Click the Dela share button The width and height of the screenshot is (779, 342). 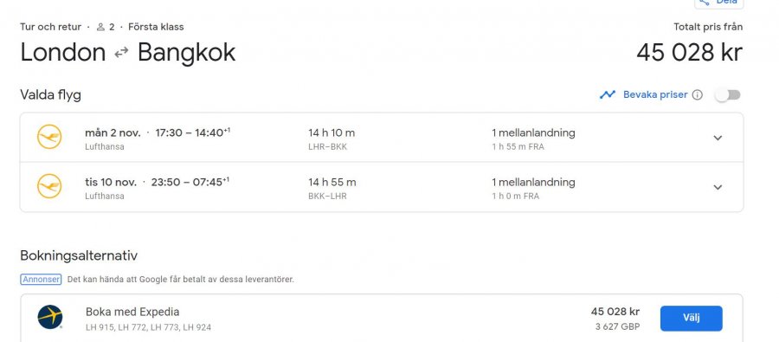[x=718, y=3]
